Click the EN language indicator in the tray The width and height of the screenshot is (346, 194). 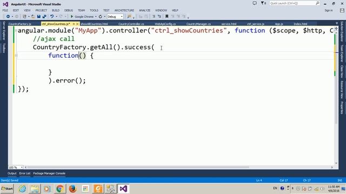(275, 188)
